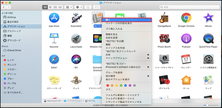222x108 pixels.
Task: Choose エイリアスを作成 from context menu
Action: [126, 48]
